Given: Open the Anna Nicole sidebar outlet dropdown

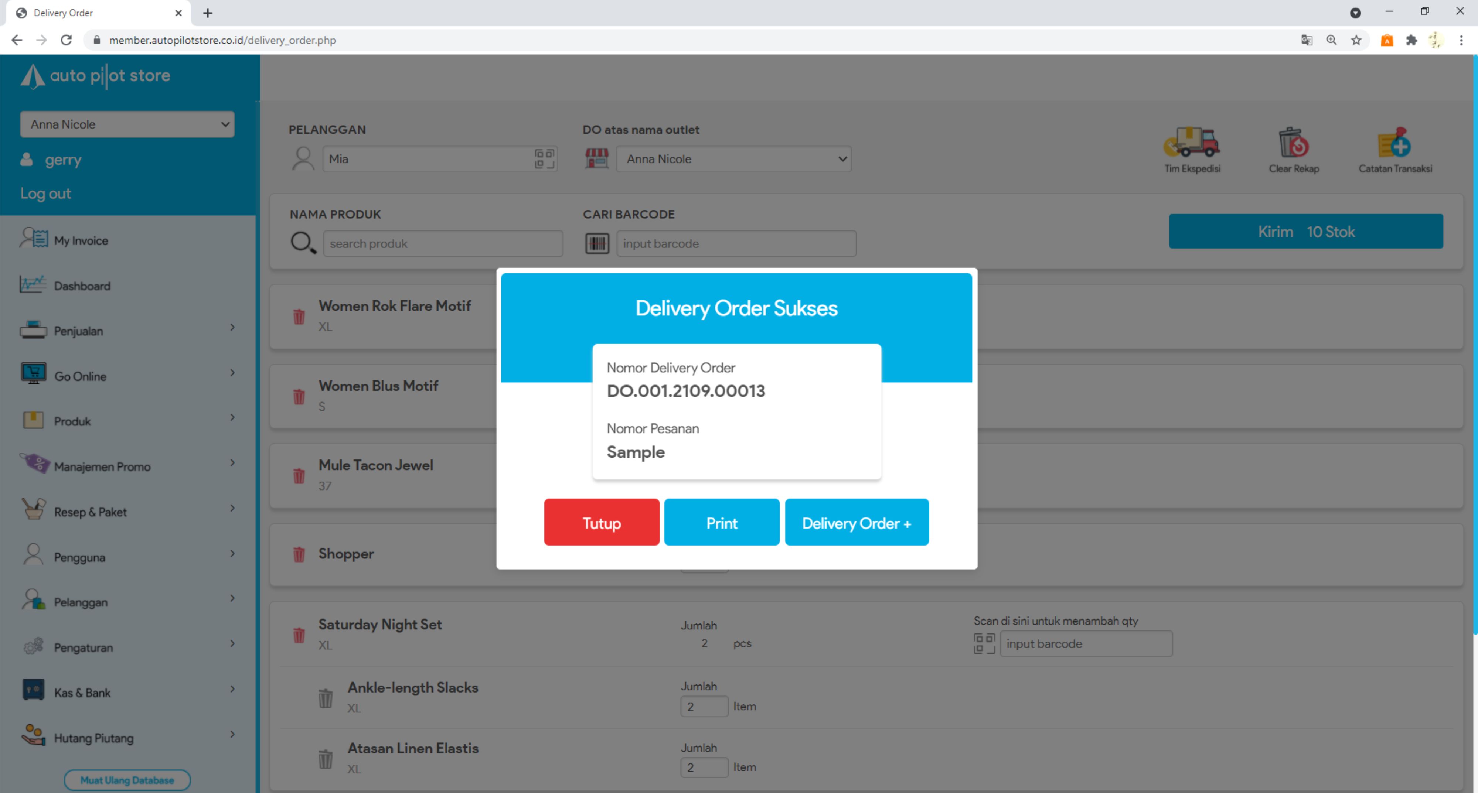Looking at the screenshot, I should point(127,124).
